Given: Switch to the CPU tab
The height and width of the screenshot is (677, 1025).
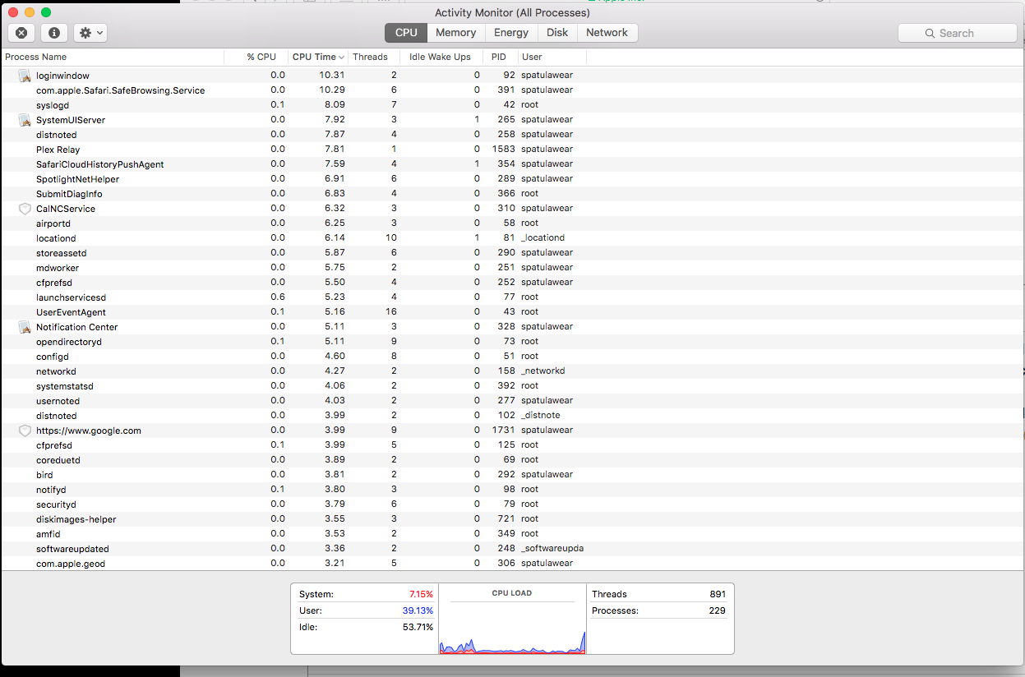Looking at the screenshot, I should click(x=406, y=33).
